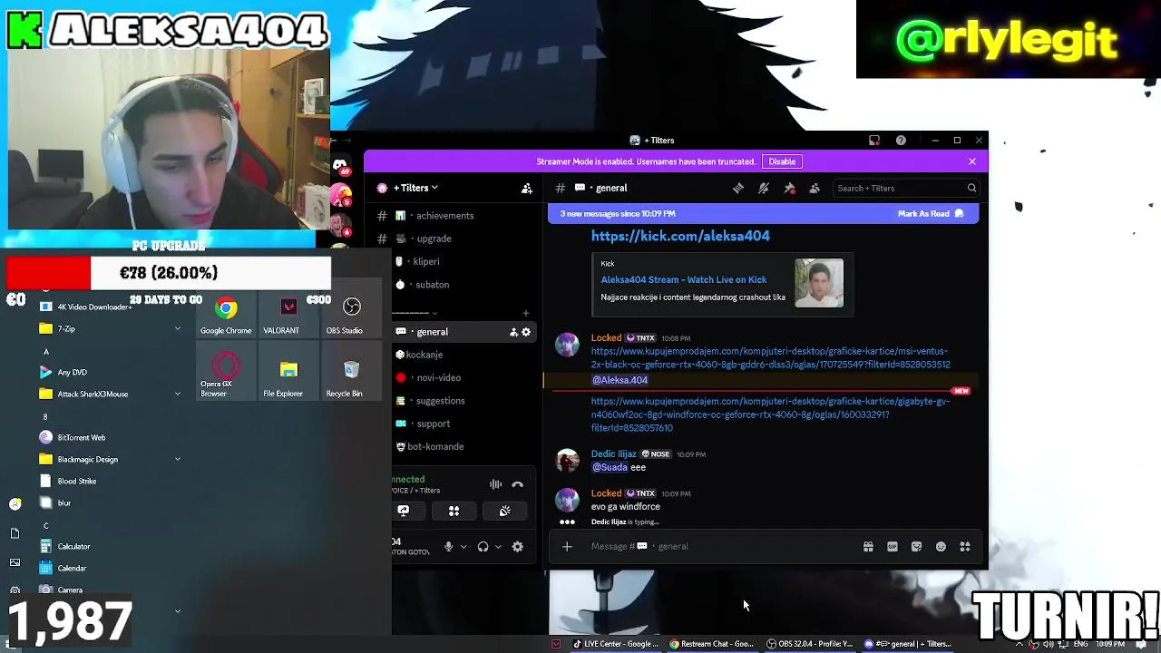Screen dimensions: 1161x653
Task: Add a channel with category plus icon
Action: [x=525, y=313]
